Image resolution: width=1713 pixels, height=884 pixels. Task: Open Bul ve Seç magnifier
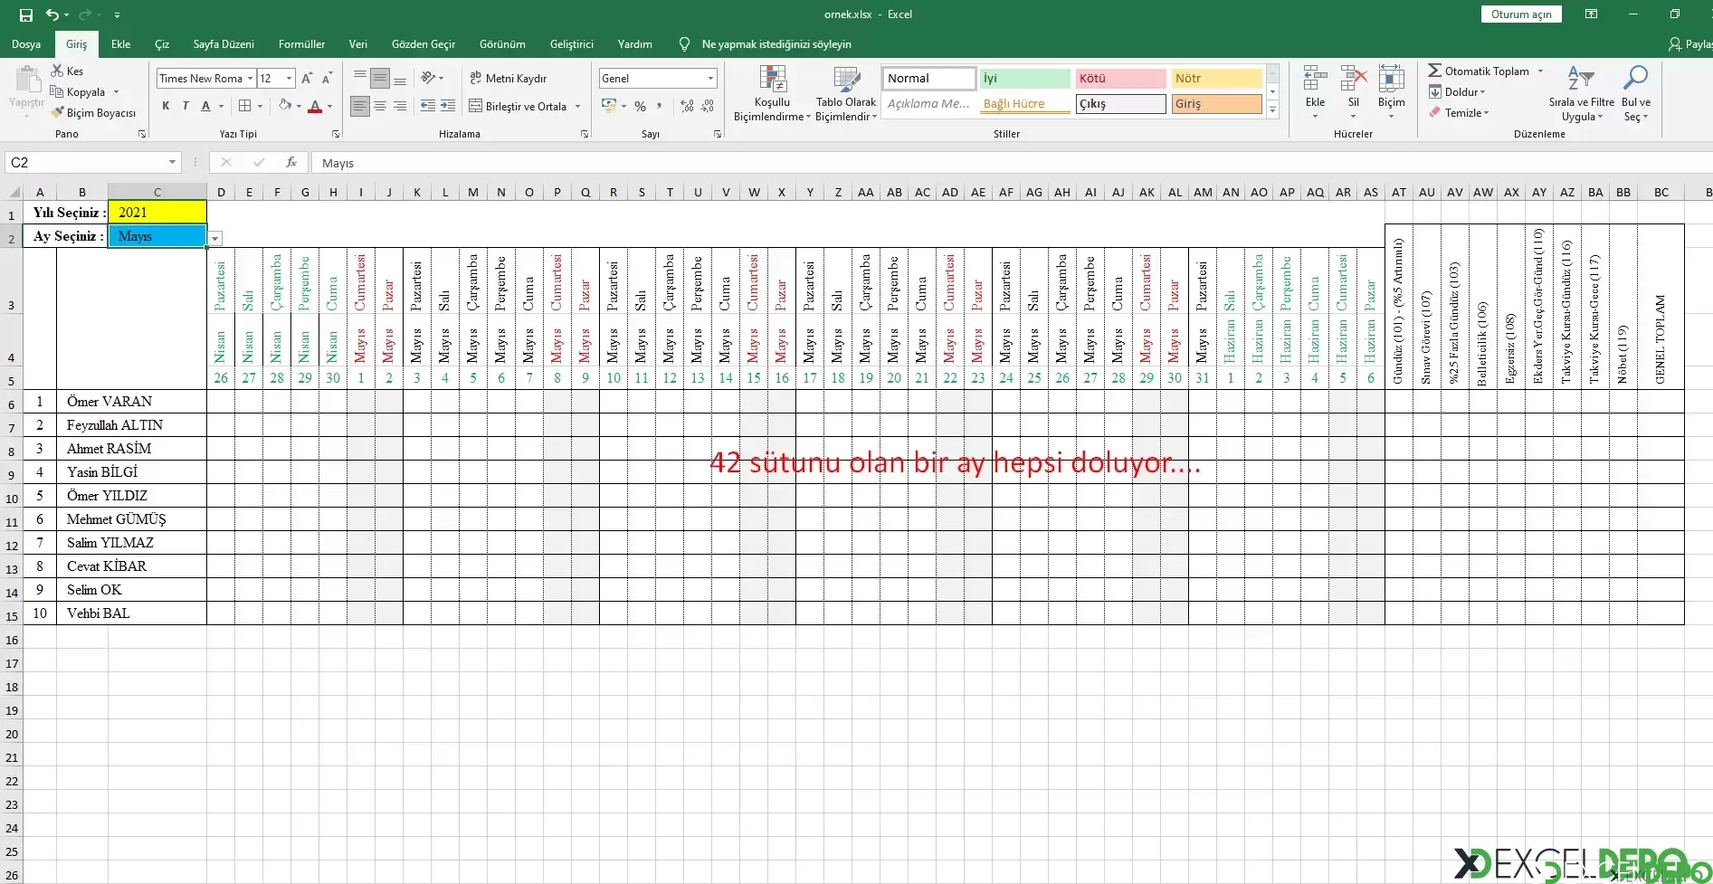(1636, 93)
